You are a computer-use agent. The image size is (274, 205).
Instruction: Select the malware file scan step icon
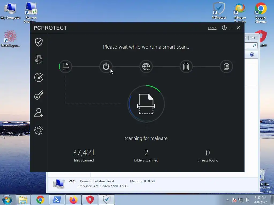(x=65, y=66)
